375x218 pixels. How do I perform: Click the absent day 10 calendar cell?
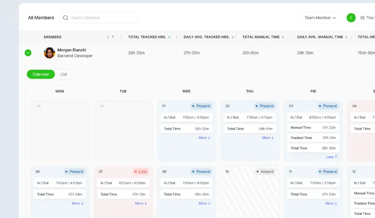tap(250, 192)
